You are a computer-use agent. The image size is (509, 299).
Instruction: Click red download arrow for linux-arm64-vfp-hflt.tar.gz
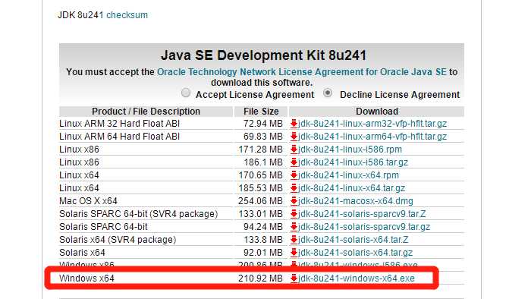pos(294,137)
